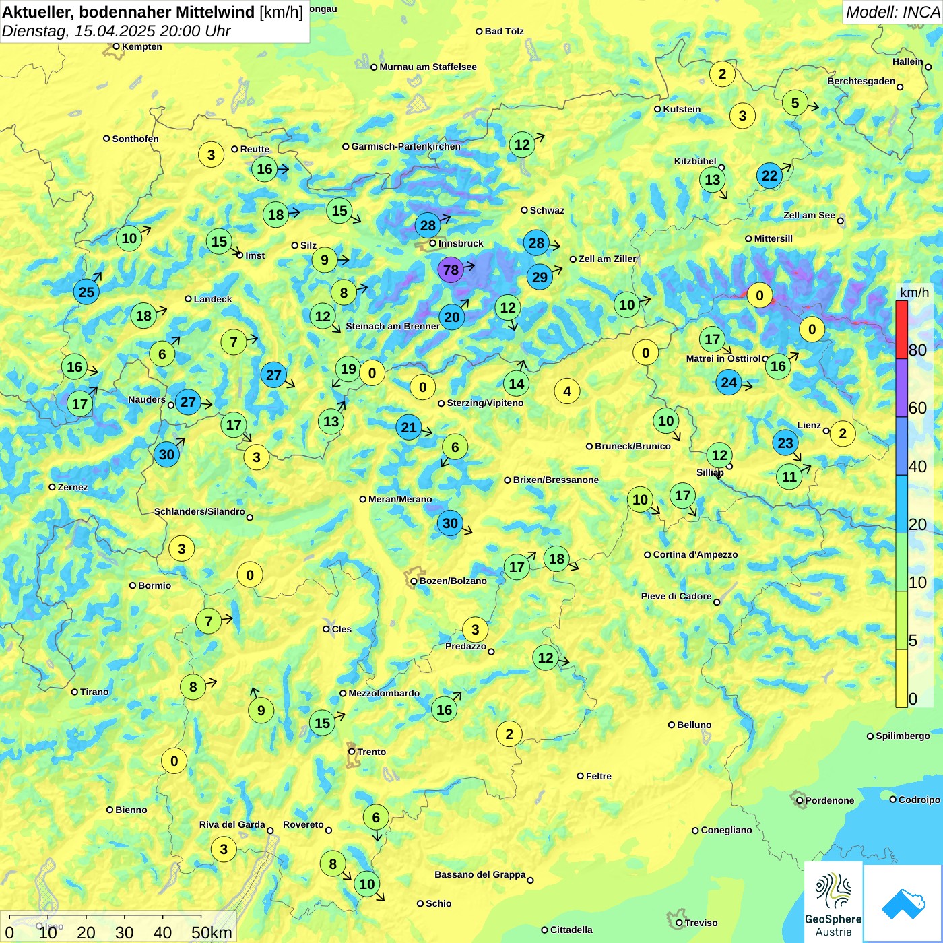Click the Pordenone city label

point(830,800)
